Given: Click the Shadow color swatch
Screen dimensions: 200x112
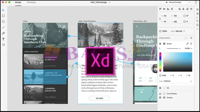Looking at the screenshot, I should tap(164, 98).
